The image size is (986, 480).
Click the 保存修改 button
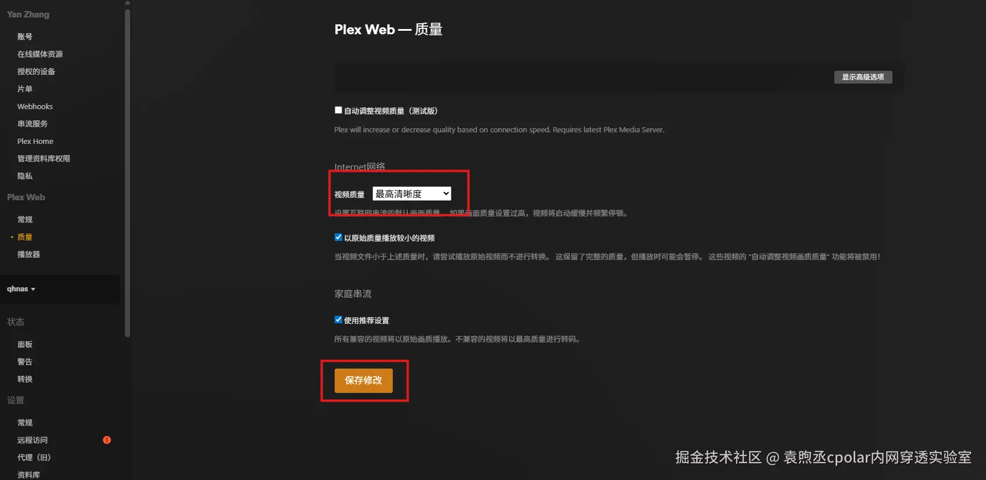click(364, 381)
